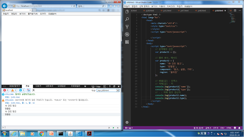Screen dimensions: 244x137
Task: Switch to 네트워크 tab
Action: point(49,86)
